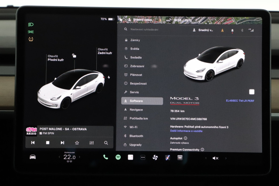Open the Bluetooth settings menu item
Screen dimensions: 279x186
[x=136, y=136]
